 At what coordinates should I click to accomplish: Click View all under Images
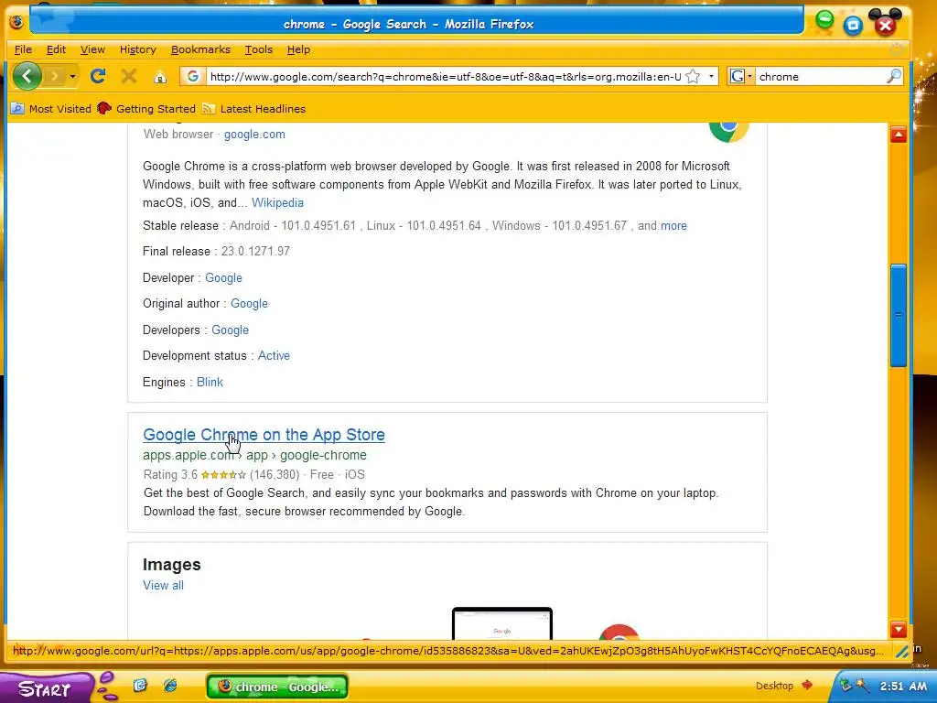click(x=163, y=585)
